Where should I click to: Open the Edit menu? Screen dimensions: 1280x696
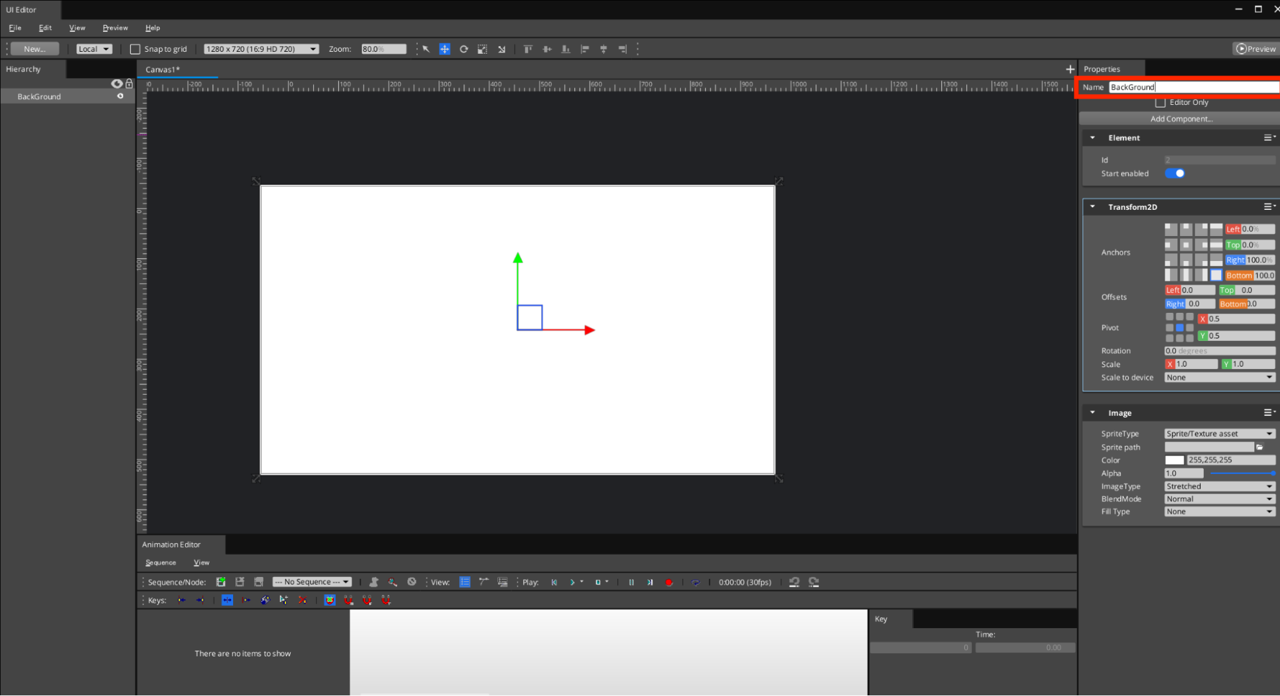(45, 28)
